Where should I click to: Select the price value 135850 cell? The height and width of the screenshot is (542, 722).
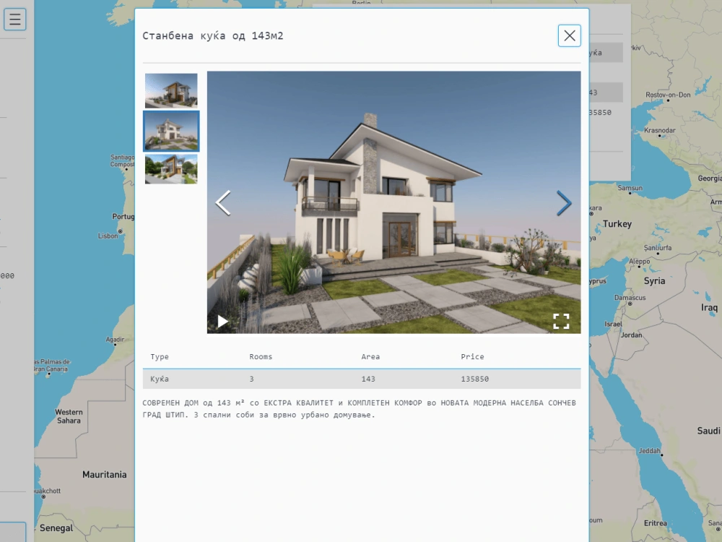pos(475,379)
